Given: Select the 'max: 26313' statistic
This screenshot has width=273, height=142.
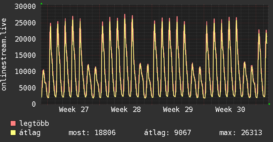Looking at the screenshot, I should (241, 133).
